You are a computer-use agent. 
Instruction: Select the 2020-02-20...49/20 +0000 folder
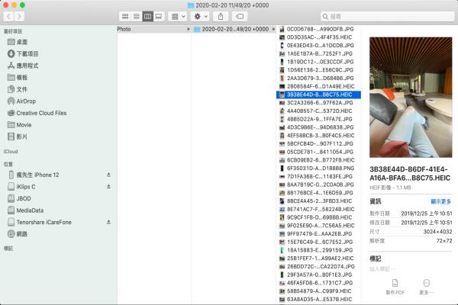pos(235,29)
